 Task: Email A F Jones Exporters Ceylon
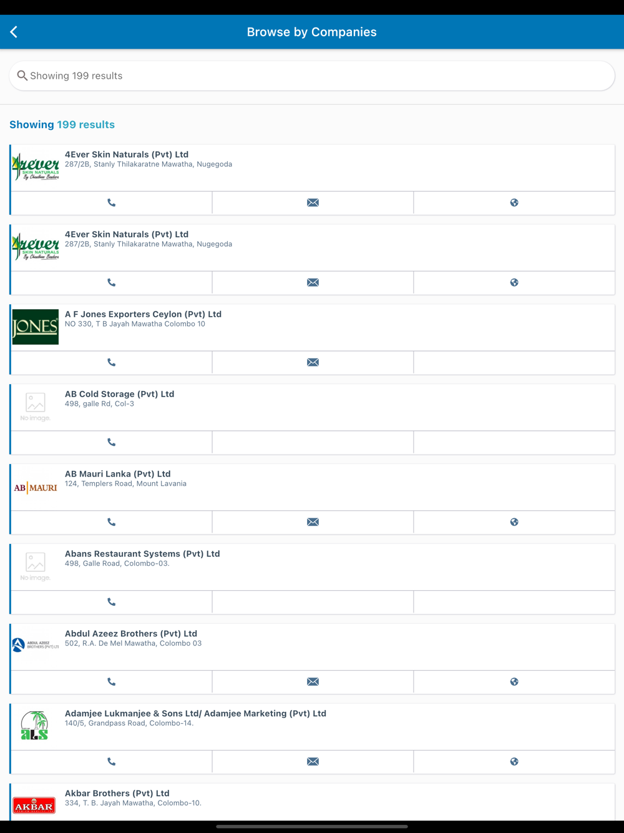tap(313, 362)
